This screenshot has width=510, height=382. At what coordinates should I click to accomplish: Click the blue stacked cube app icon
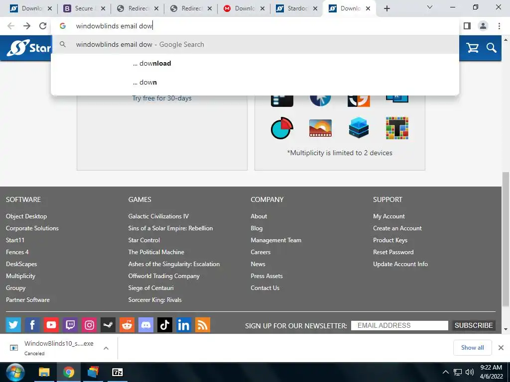359,128
